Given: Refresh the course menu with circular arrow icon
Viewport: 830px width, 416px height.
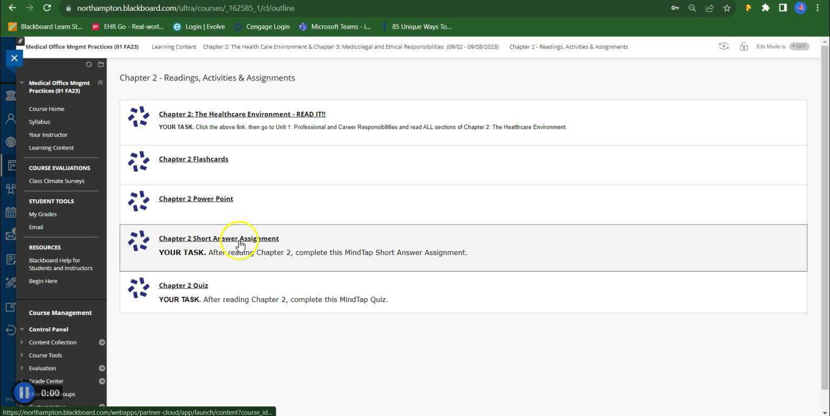Looking at the screenshot, I should [89, 64].
